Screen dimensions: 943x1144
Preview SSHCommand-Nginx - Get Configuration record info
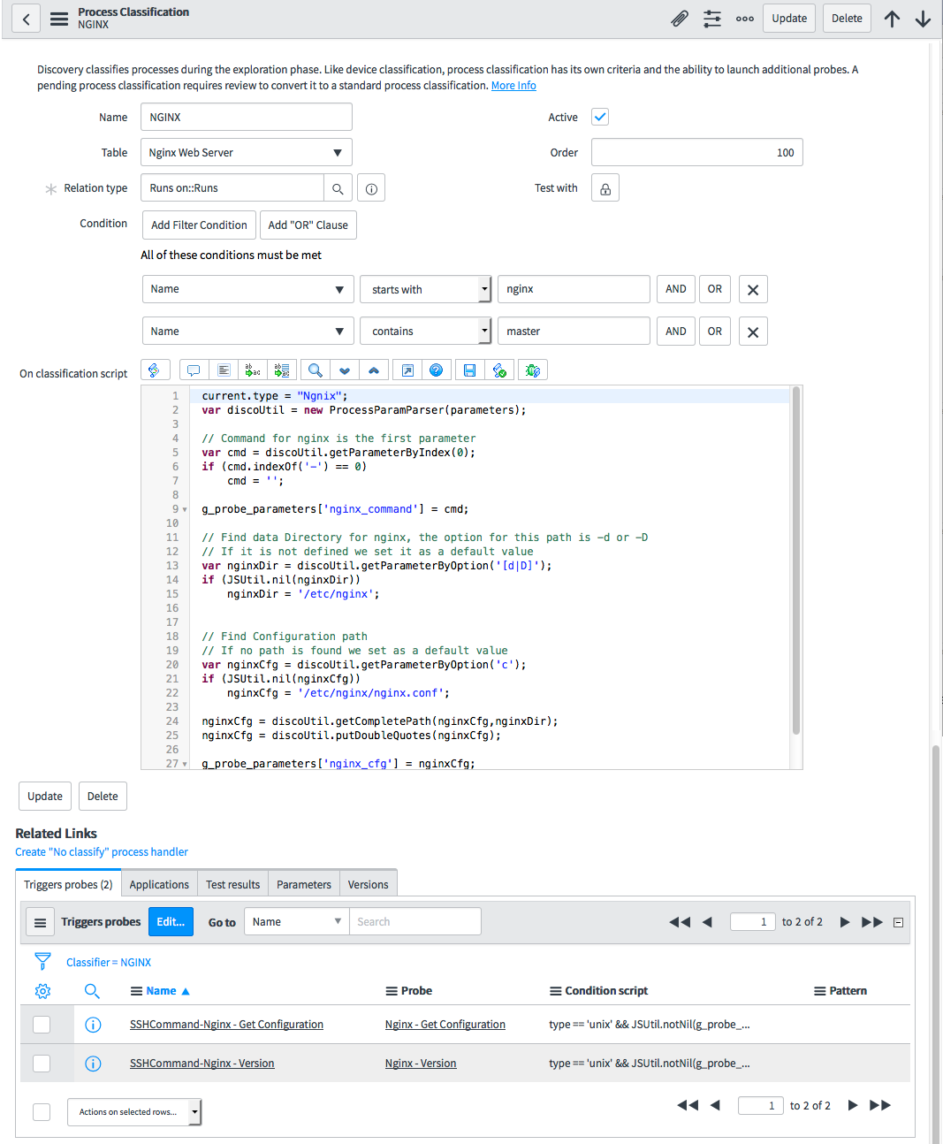point(93,1025)
